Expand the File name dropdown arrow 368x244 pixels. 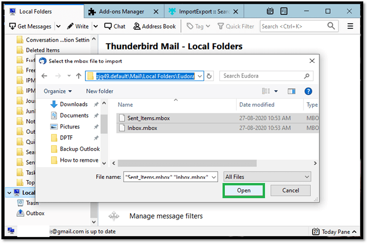point(214,177)
